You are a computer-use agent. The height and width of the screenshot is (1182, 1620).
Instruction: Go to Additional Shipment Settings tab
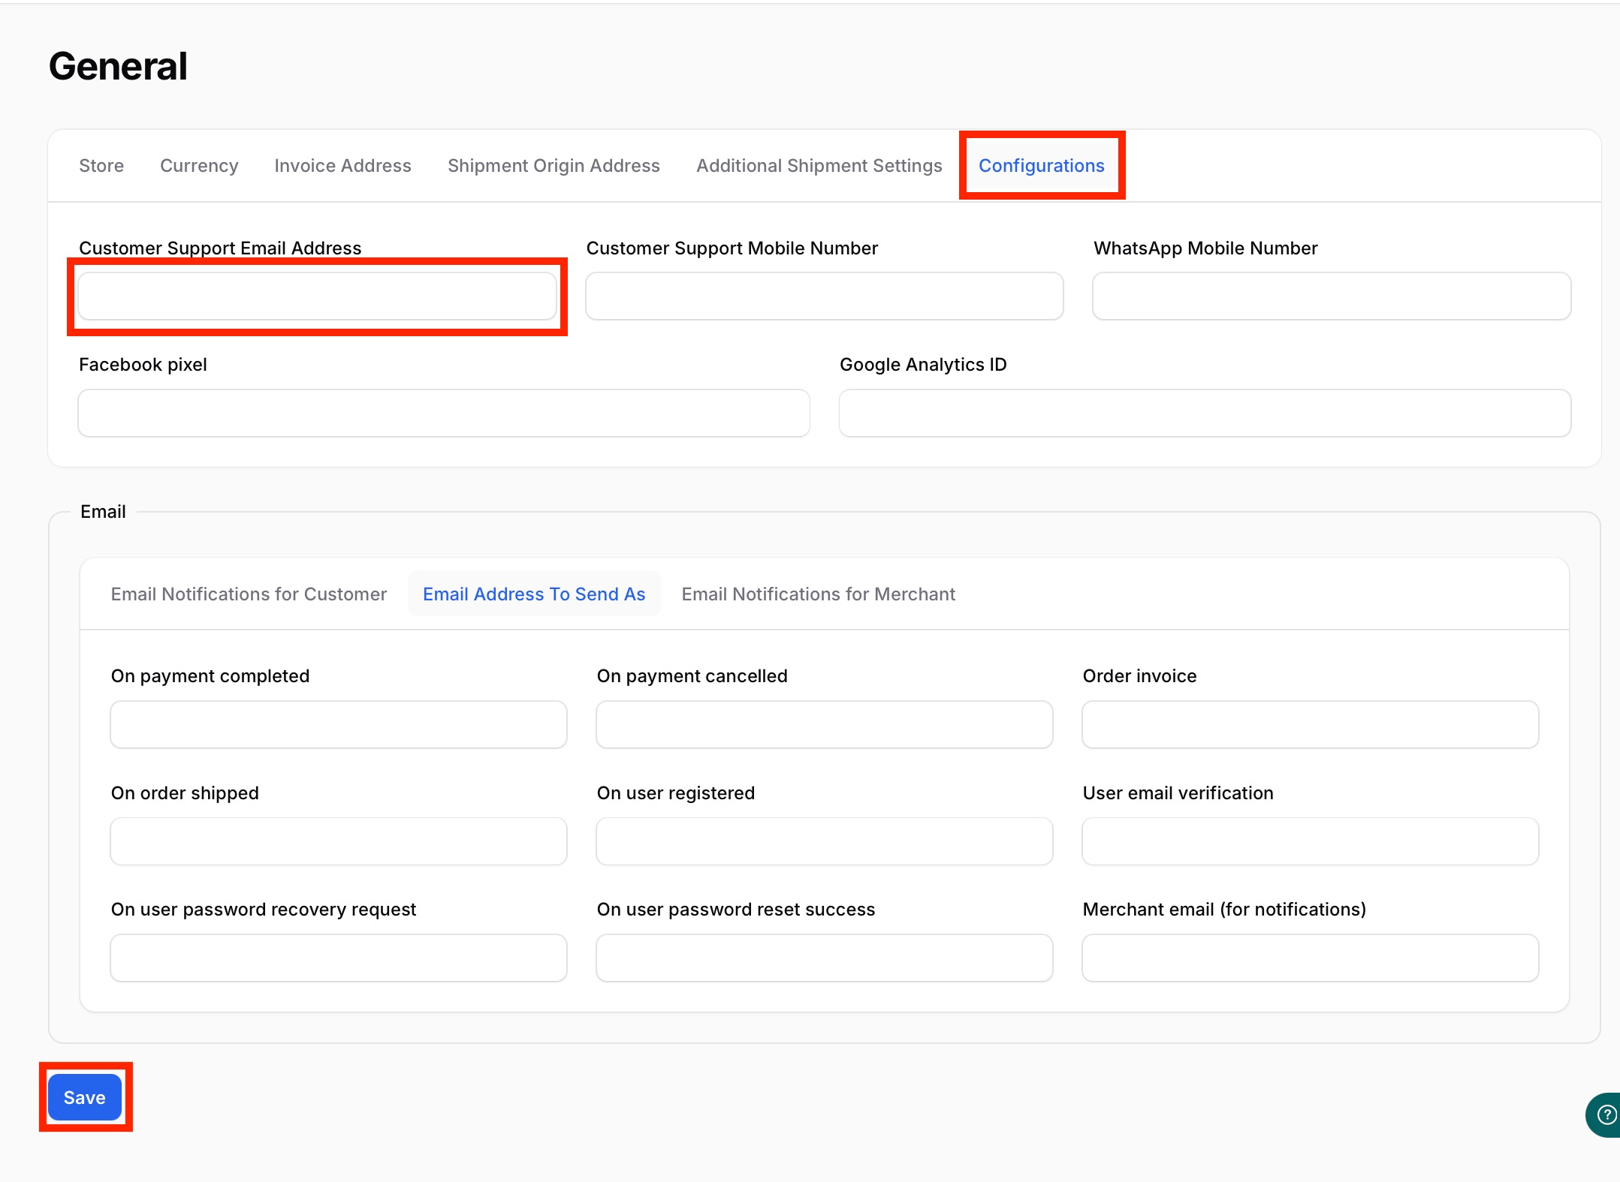819,166
